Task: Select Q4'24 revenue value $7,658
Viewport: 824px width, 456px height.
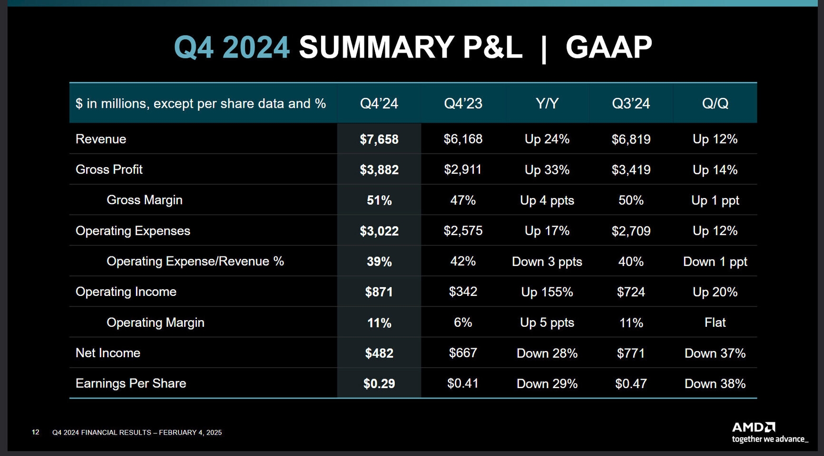Action: click(x=379, y=139)
